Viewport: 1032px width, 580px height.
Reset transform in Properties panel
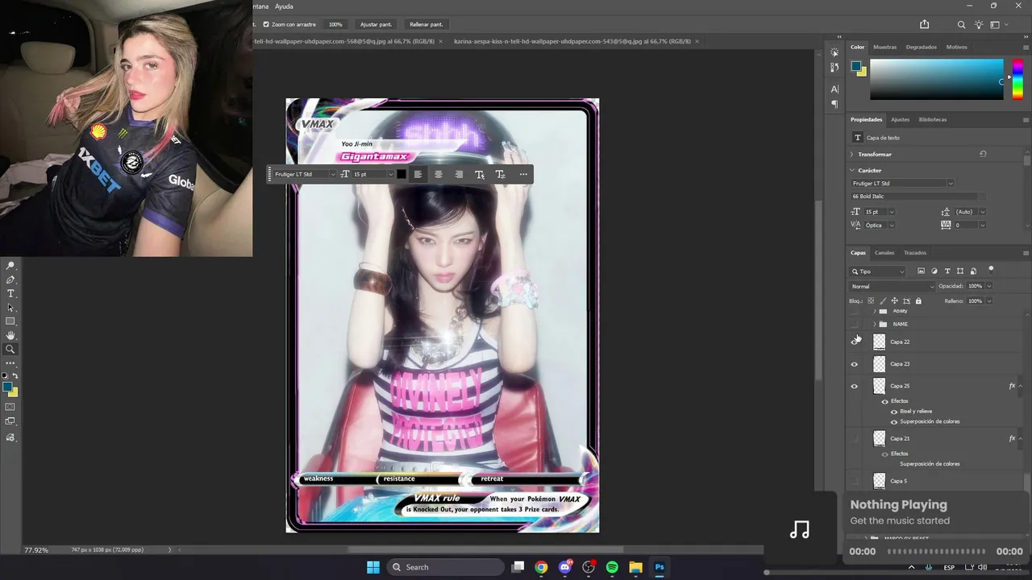click(x=983, y=154)
